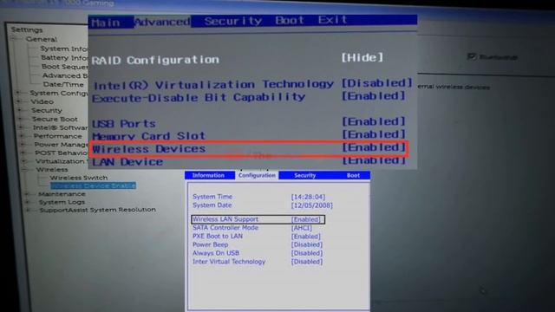Expand the Secure Boot node plus sign

[20, 119]
